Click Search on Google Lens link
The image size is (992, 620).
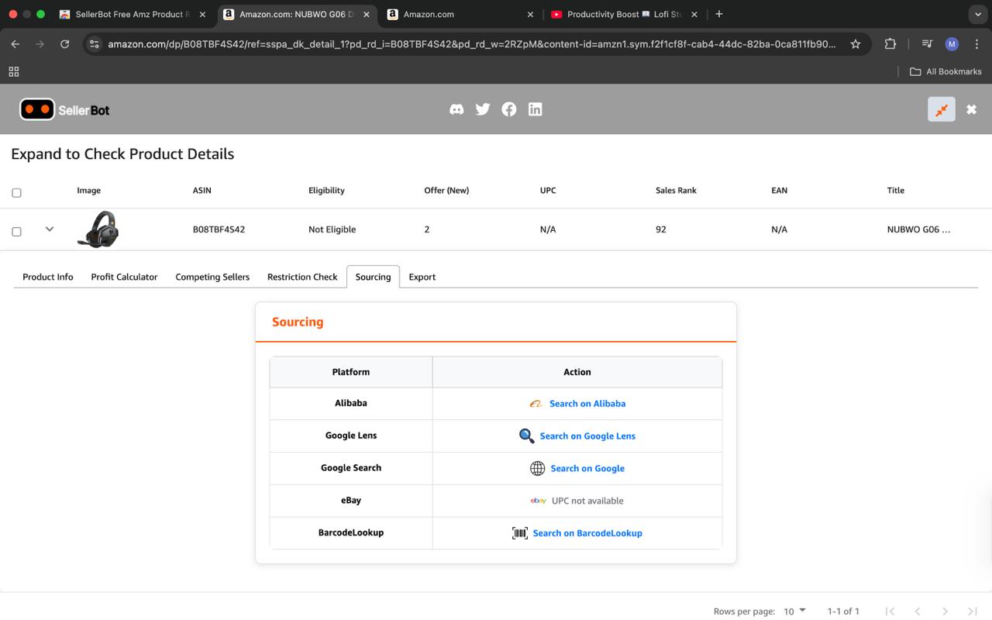587,436
